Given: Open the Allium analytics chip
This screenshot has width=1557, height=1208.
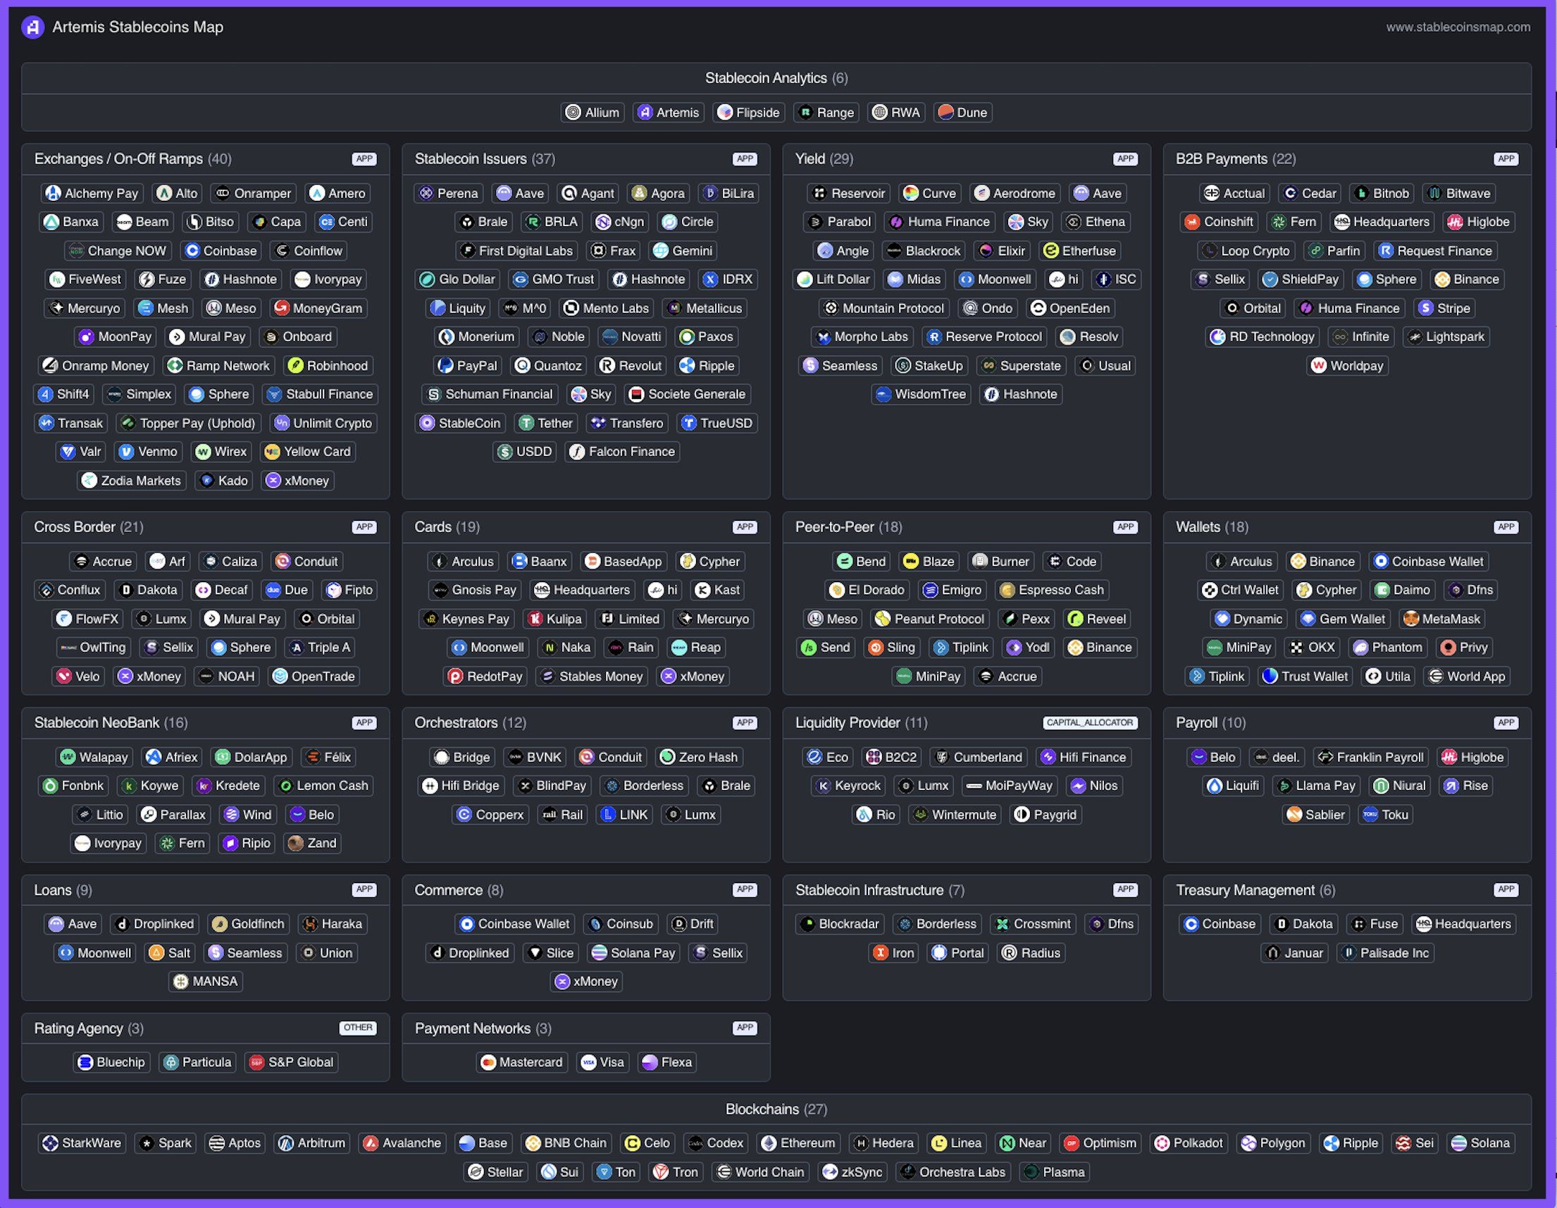Looking at the screenshot, I should click(x=593, y=113).
